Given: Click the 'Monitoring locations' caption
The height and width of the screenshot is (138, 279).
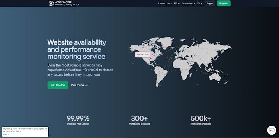Looking at the screenshot, I should pos(139,124).
